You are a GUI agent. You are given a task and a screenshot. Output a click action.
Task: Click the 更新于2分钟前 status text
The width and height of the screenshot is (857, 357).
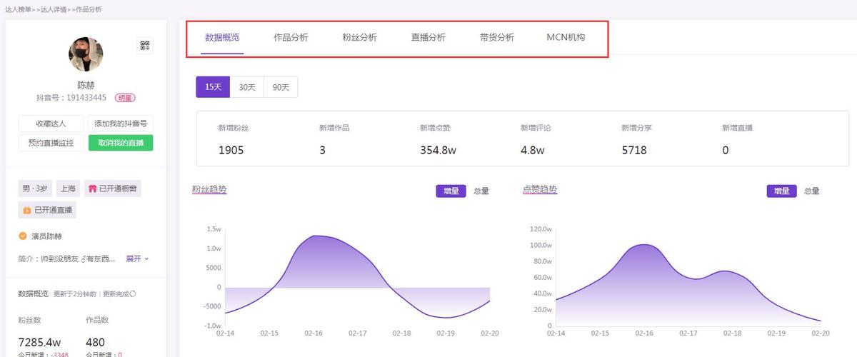(x=75, y=293)
